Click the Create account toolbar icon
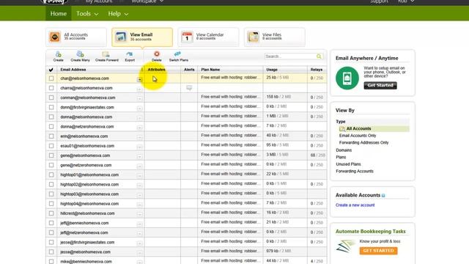 [x=59, y=54]
